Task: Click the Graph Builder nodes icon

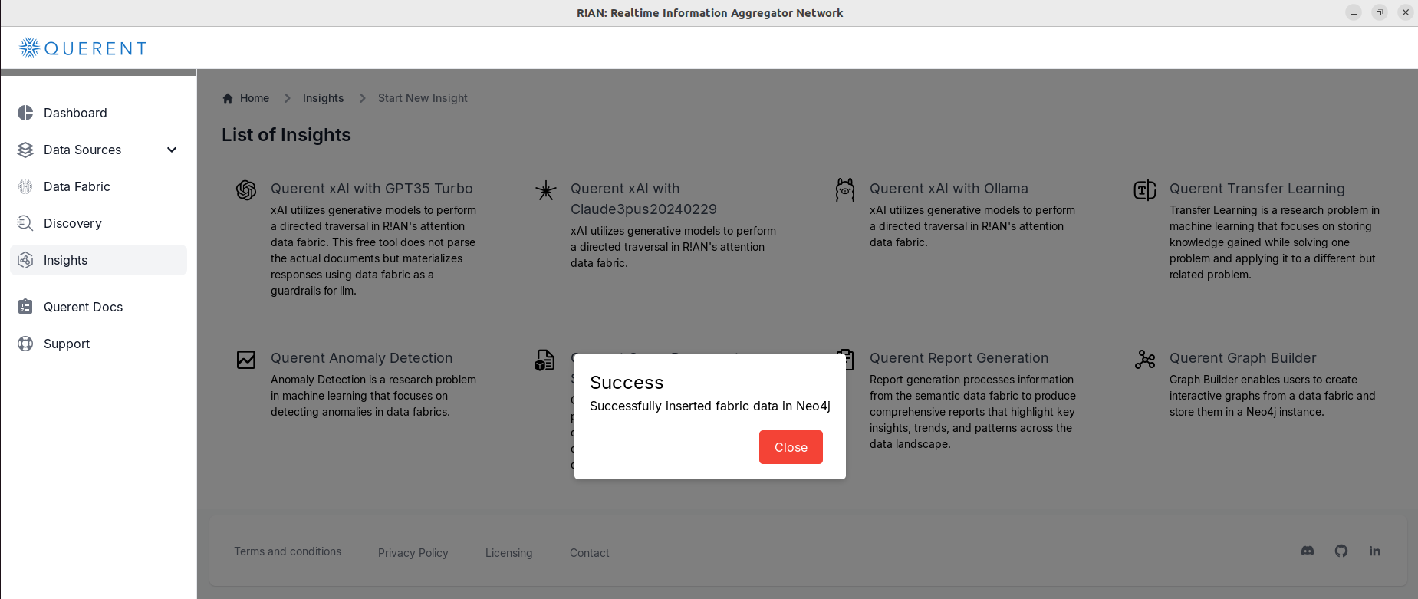Action: pos(1145,360)
